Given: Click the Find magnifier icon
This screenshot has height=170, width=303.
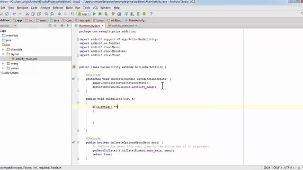Looking at the screenshot, I should [46, 14].
